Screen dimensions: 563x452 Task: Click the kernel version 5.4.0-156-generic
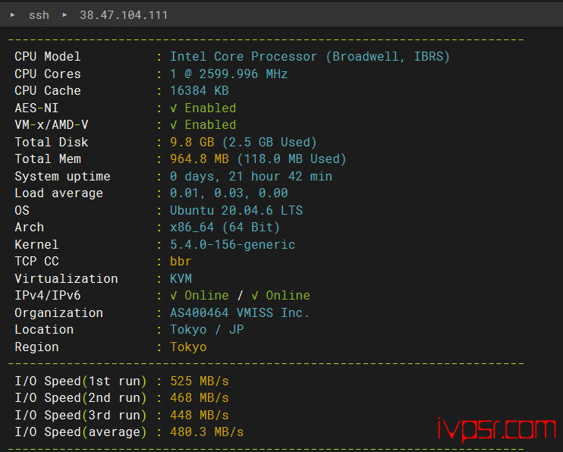coord(232,245)
